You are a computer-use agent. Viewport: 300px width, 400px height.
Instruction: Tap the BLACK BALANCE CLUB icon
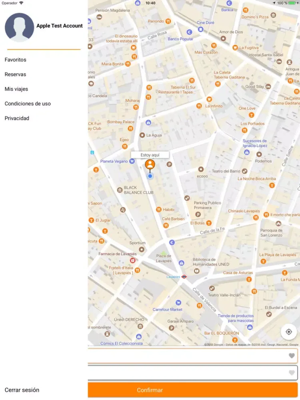pos(120,190)
